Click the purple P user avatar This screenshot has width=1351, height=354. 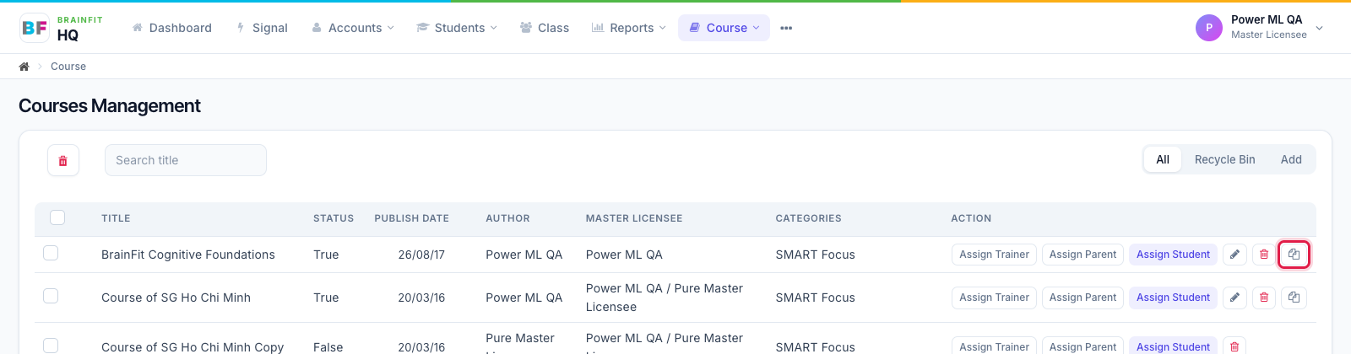click(1209, 28)
